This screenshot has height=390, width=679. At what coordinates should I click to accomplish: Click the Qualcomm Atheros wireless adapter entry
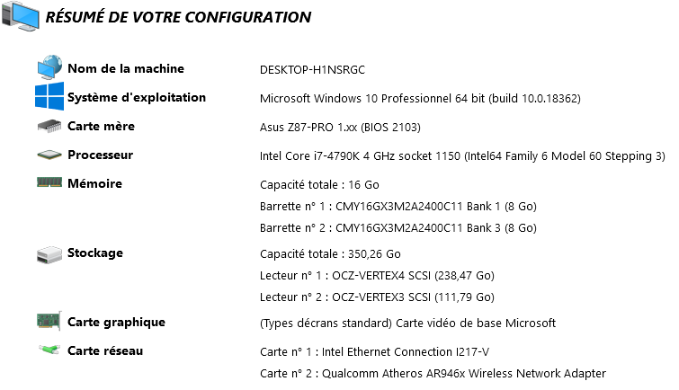(433, 373)
